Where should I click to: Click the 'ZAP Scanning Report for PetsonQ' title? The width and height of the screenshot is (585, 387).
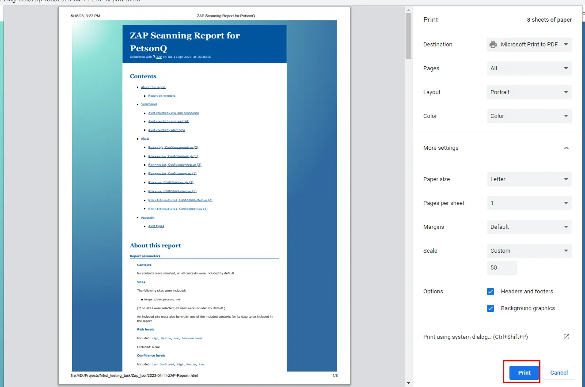(185, 42)
